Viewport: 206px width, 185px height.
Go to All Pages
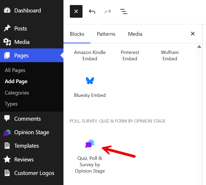(15, 70)
